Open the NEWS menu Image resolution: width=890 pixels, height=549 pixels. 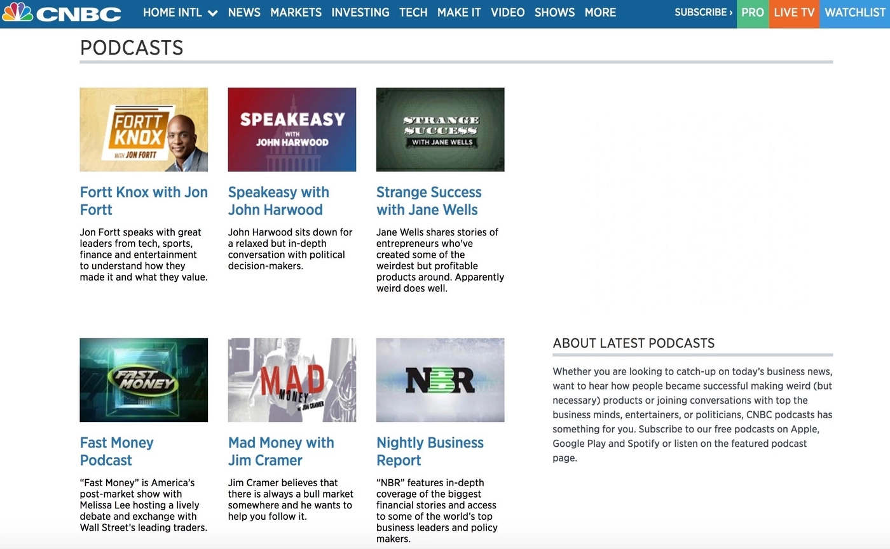click(x=244, y=13)
